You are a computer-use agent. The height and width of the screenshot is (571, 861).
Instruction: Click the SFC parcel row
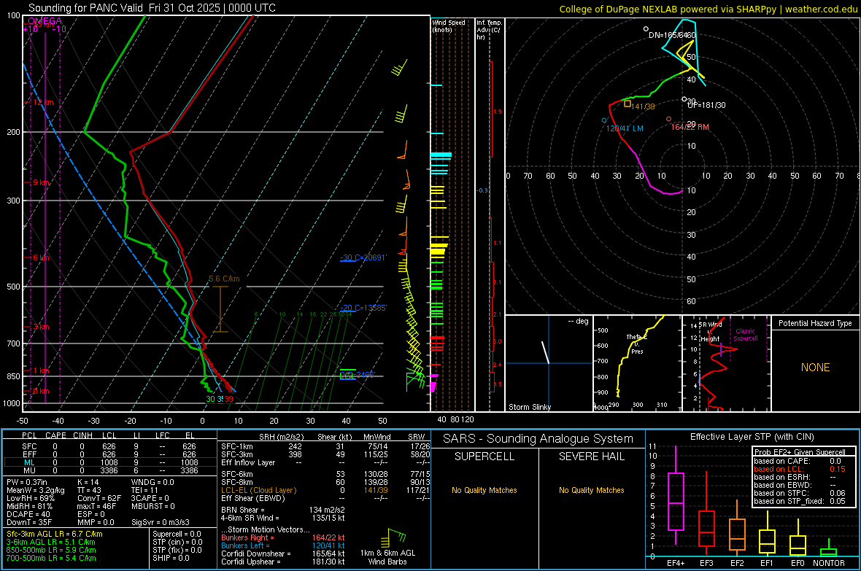pos(110,446)
